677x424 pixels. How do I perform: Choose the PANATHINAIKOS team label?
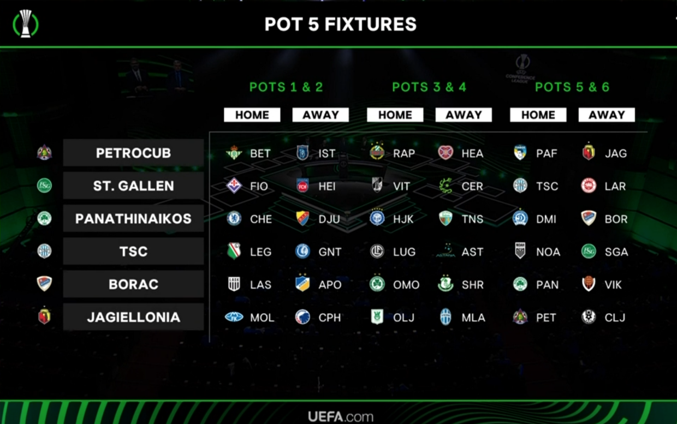pyautogui.click(x=133, y=218)
